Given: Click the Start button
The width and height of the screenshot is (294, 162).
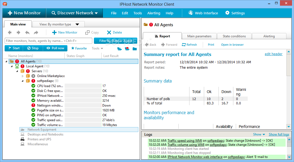Looking at the screenshot, I should point(14,48).
